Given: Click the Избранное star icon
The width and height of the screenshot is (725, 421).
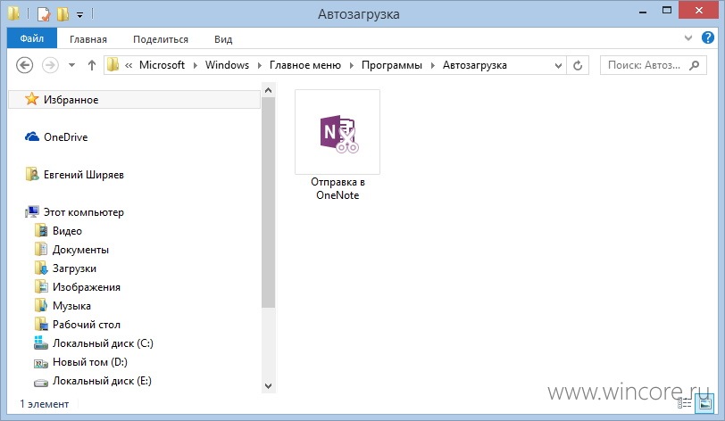Looking at the screenshot, I should tap(31, 98).
